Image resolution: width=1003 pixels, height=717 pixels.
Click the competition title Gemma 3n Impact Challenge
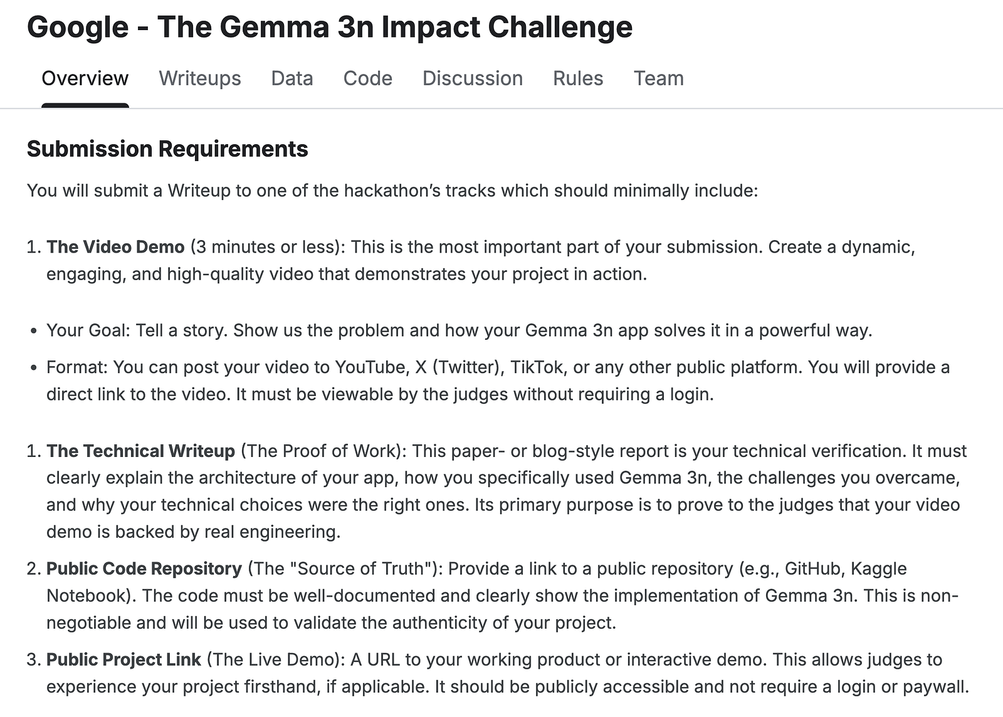(x=330, y=26)
